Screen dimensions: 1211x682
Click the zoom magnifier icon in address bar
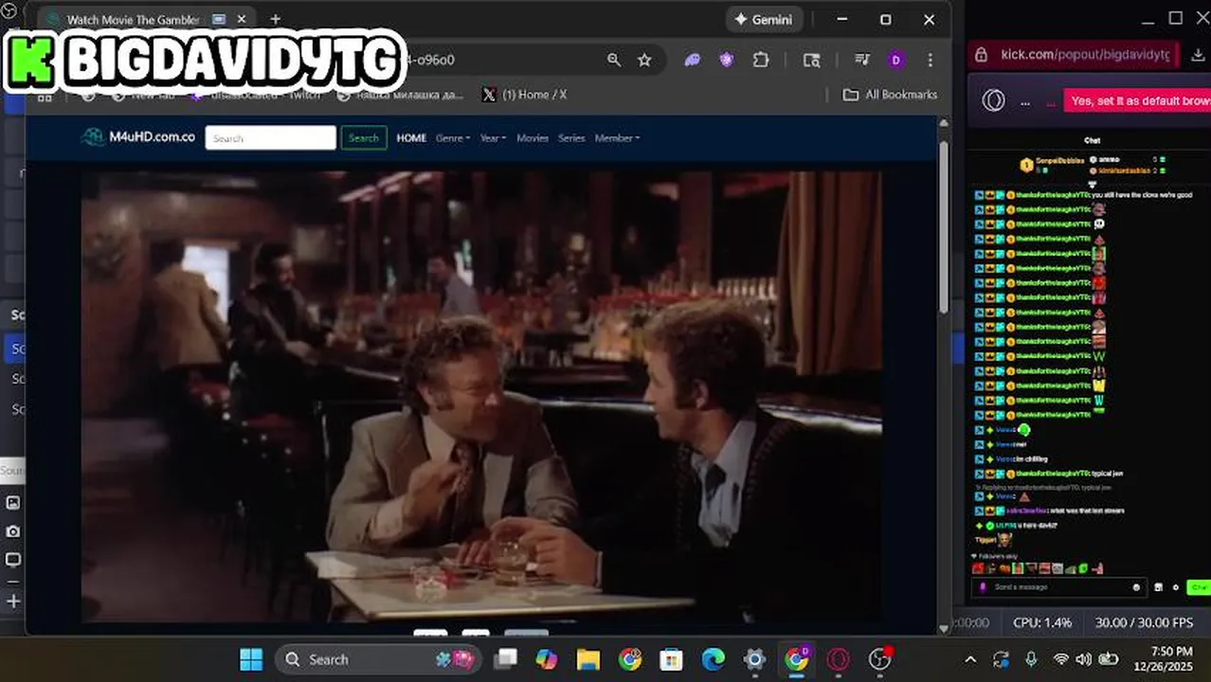[614, 60]
